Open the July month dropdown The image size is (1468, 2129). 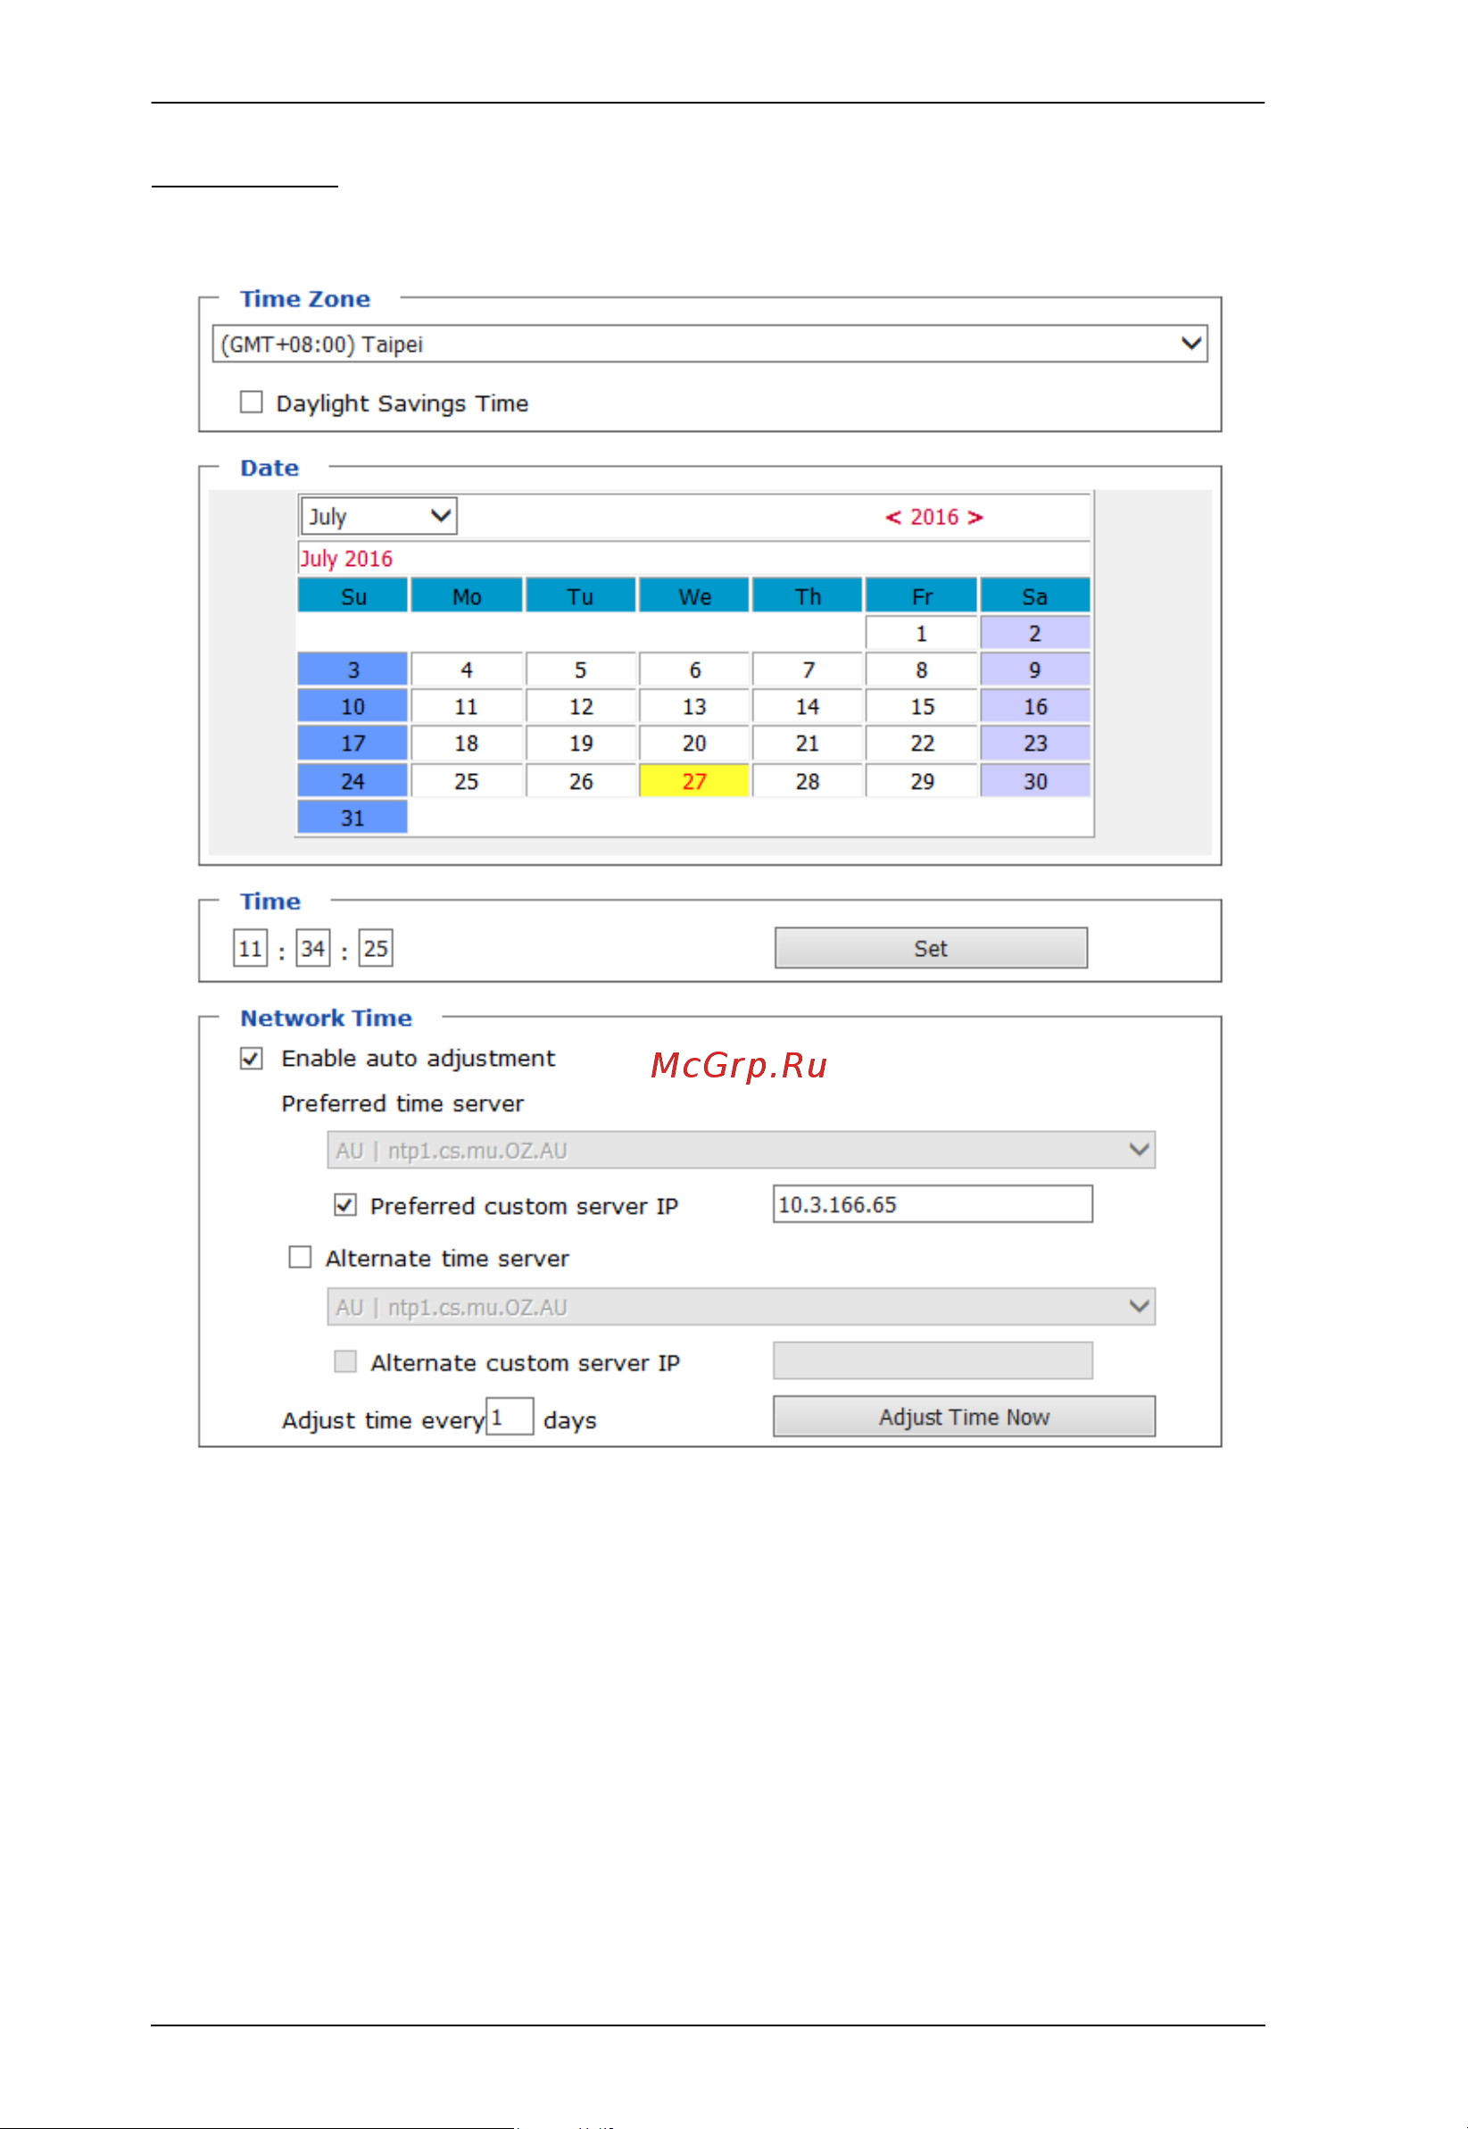click(x=378, y=516)
